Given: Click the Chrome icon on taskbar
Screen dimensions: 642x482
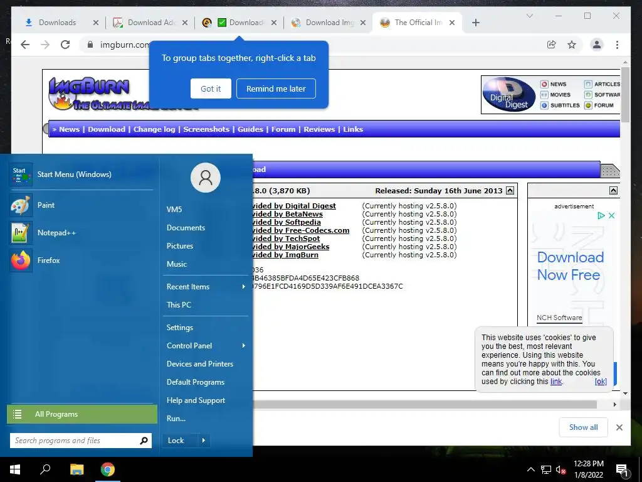Looking at the screenshot, I should [x=108, y=469].
